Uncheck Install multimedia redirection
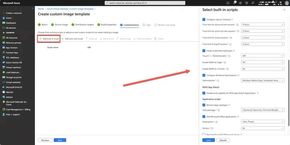 pyautogui.click(x=204, y=51)
